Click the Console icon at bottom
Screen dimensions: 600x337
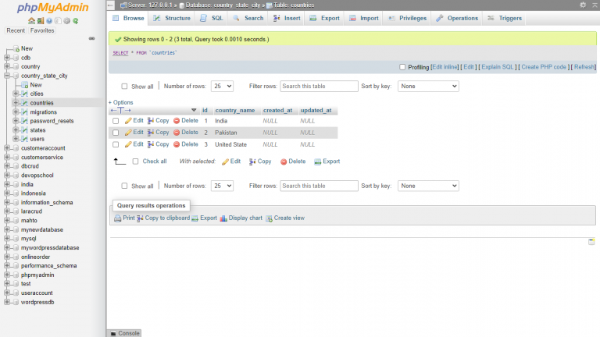(x=113, y=334)
